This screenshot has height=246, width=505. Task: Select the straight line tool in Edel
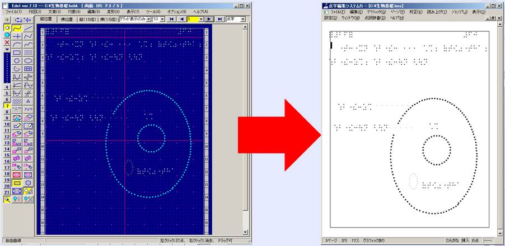tap(29, 28)
